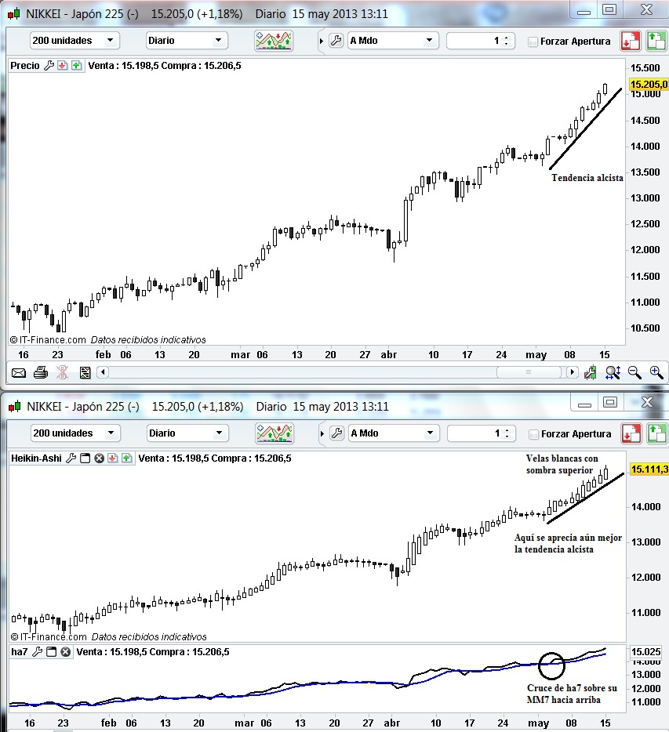The image size is (669, 732).
Task: Click Heikin-Ashi panel label
Action: click(x=36, y=458)
